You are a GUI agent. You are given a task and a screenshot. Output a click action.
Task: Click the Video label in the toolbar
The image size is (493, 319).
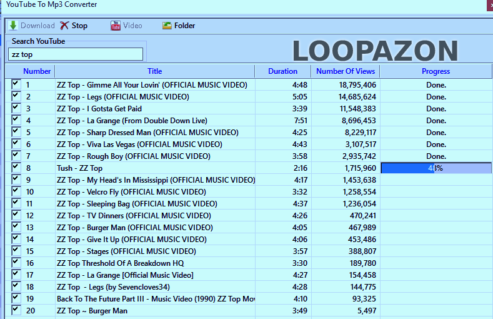click(x=132, y=26)
